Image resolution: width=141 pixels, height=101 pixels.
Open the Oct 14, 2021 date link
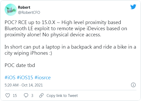[32, 85]
